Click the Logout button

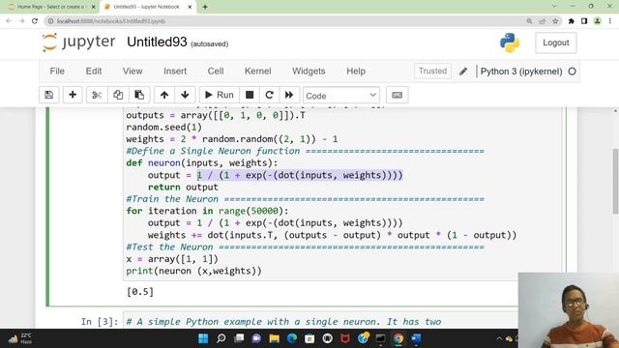556,43
